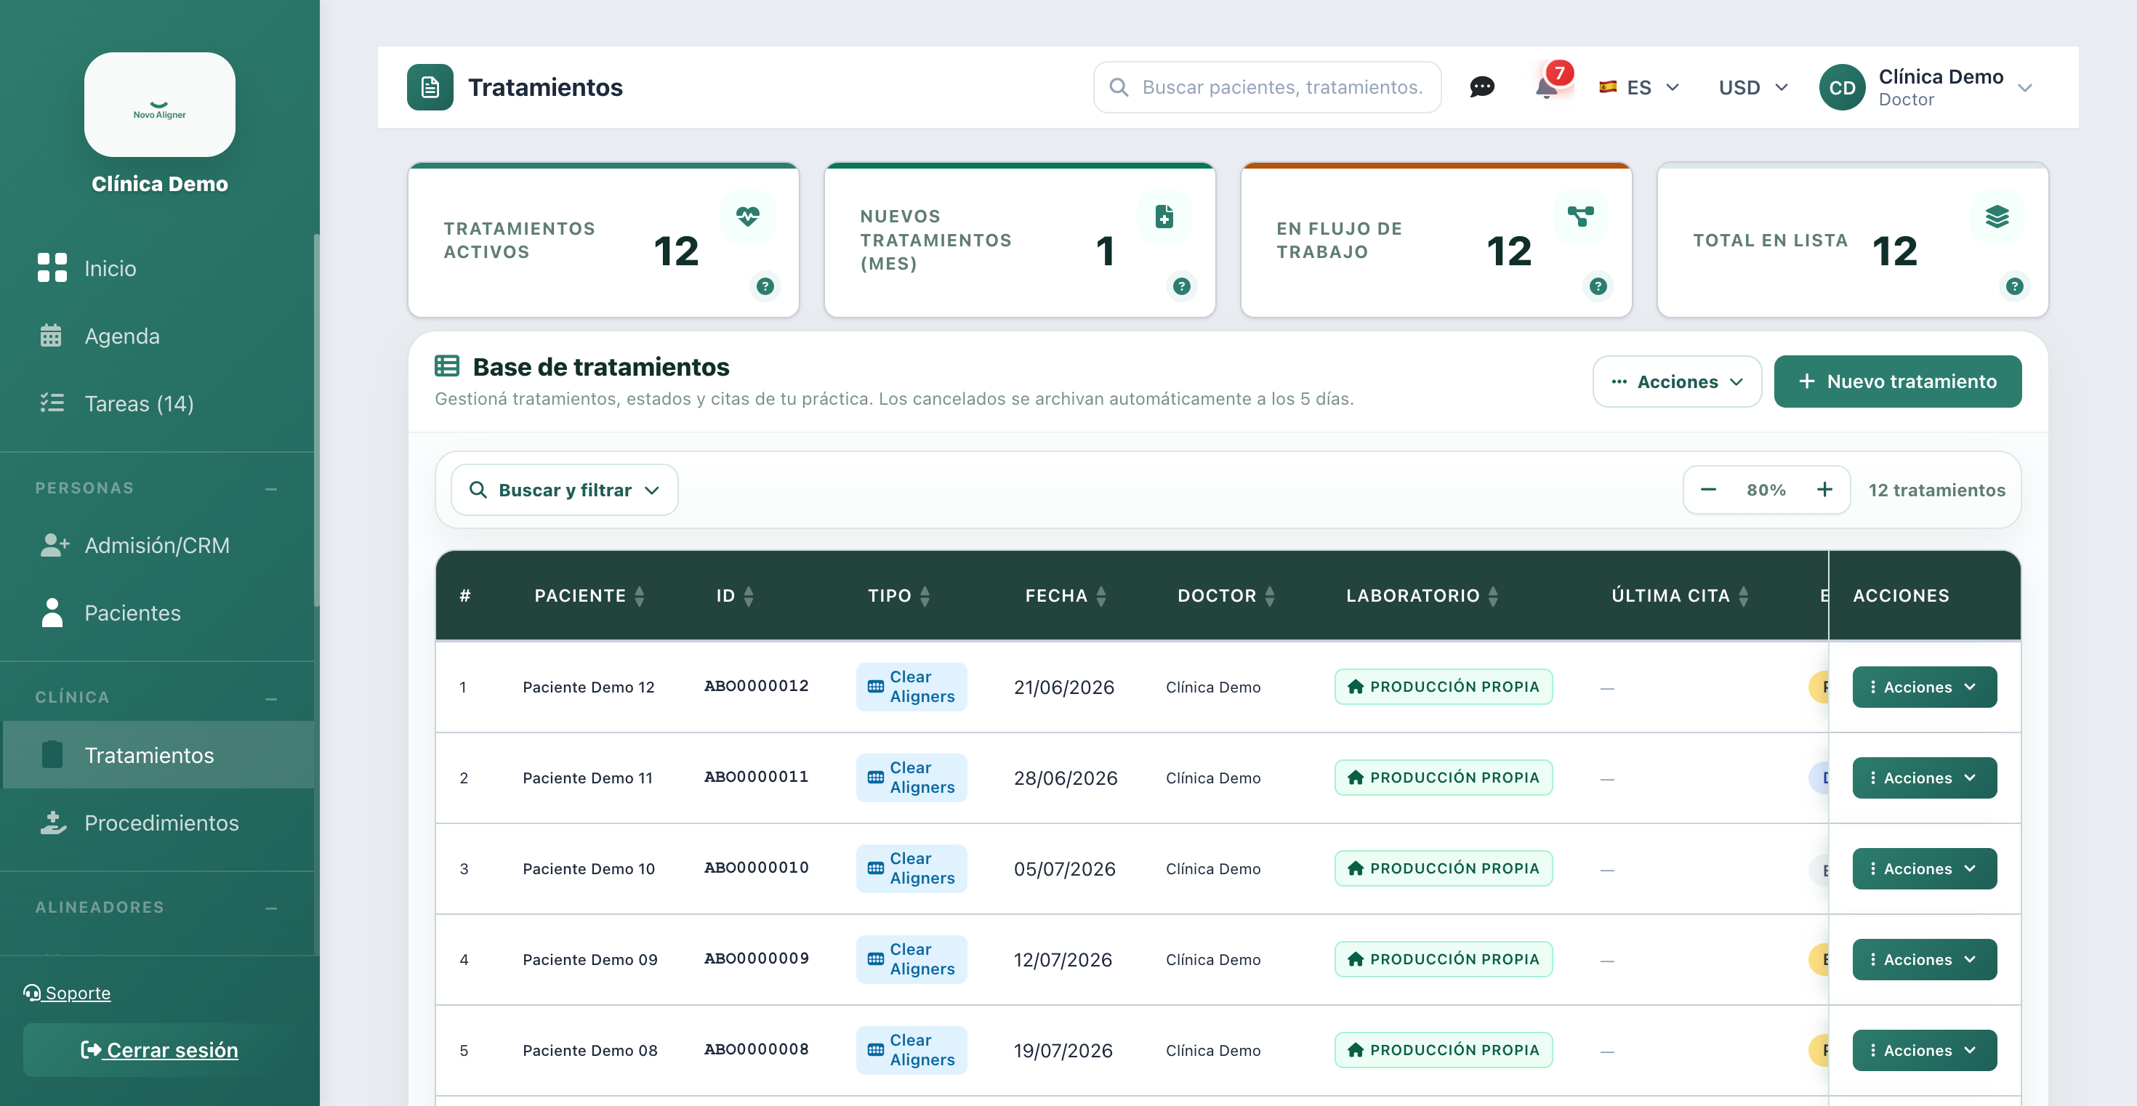
Task: Sort table by Laboratorio column
Action: [x=1493, y=595]
